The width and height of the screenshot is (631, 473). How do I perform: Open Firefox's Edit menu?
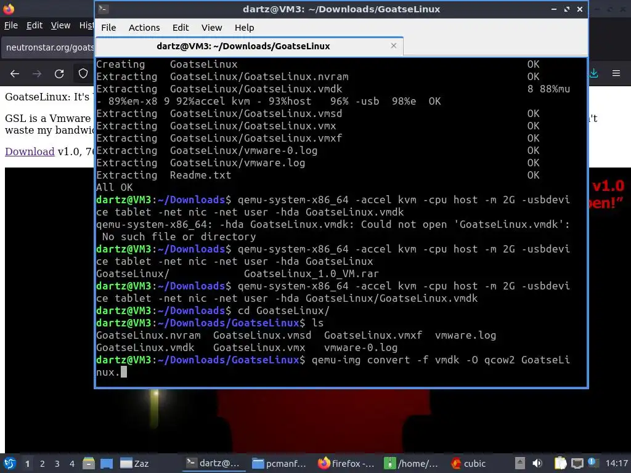[35, 25]
